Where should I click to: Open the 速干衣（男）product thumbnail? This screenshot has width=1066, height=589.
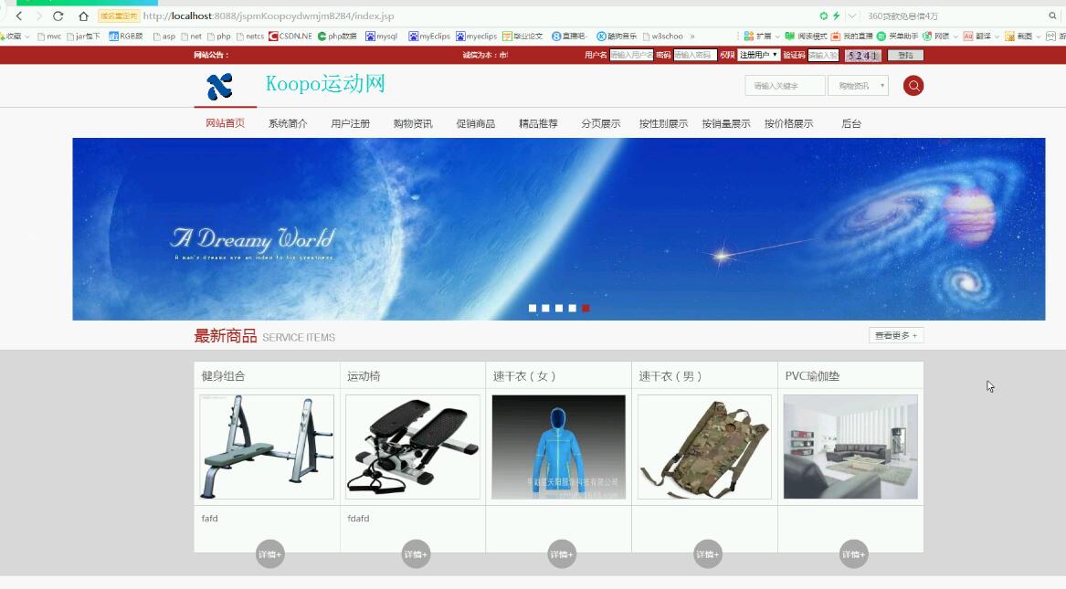pos(704,447)
